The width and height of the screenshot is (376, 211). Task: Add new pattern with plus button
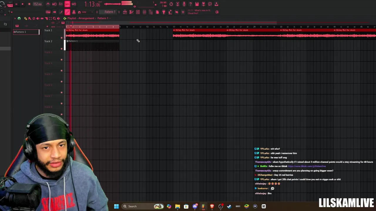pos(119,12)
